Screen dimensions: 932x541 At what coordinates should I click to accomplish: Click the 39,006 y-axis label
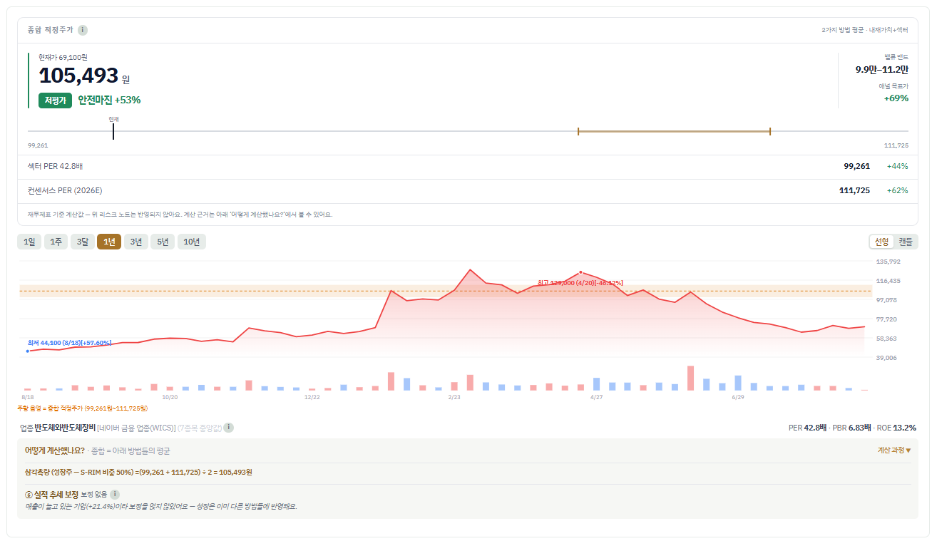[x=889, y=358]
